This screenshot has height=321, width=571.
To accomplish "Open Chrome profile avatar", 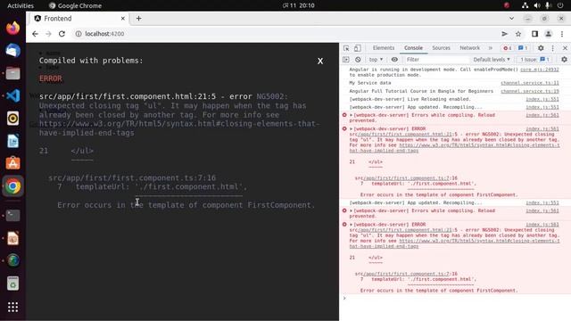I will coord(548,34).
